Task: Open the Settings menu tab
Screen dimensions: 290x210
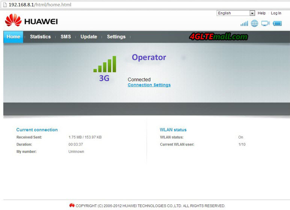Action: [116, 37]
